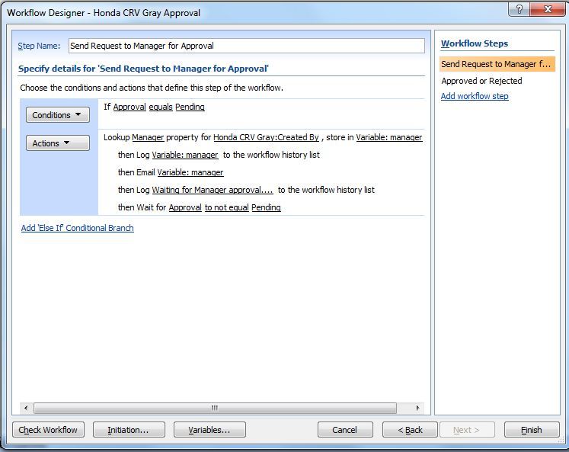Add 'Else If' Conditional Branch

(x=77, y=228)
